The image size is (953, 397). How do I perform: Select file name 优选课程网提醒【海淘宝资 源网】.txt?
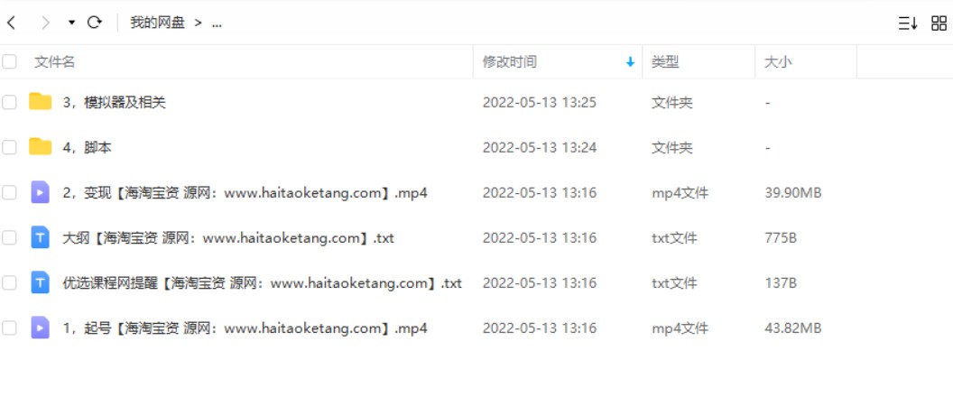point(262,283)
